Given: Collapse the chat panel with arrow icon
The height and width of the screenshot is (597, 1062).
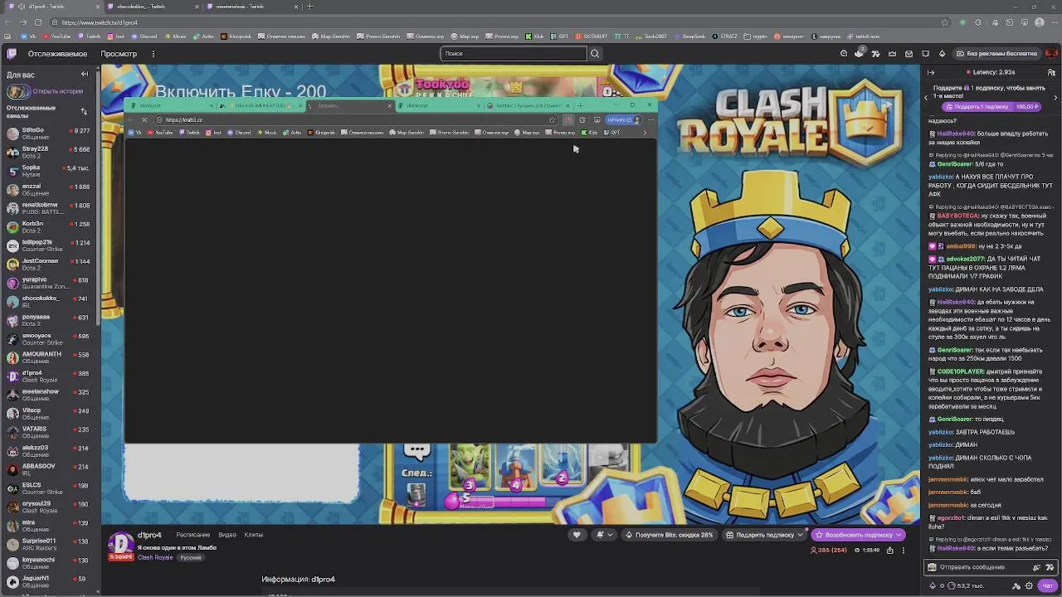Looking at the screenshot, I should [931, 73].
